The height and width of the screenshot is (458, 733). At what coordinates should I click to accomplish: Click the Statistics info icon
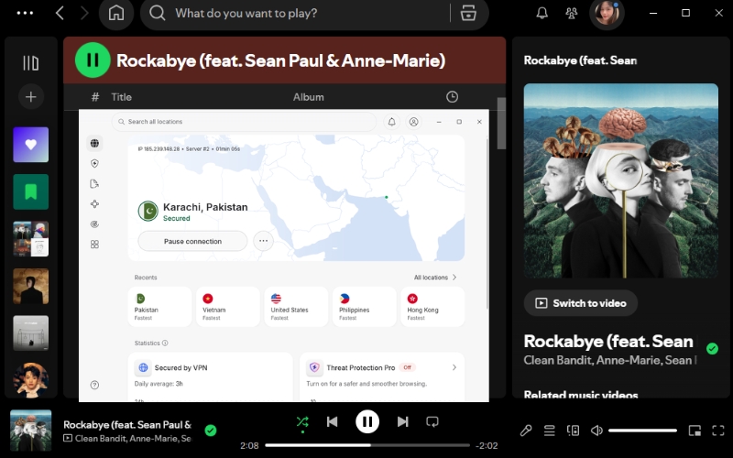165,343
